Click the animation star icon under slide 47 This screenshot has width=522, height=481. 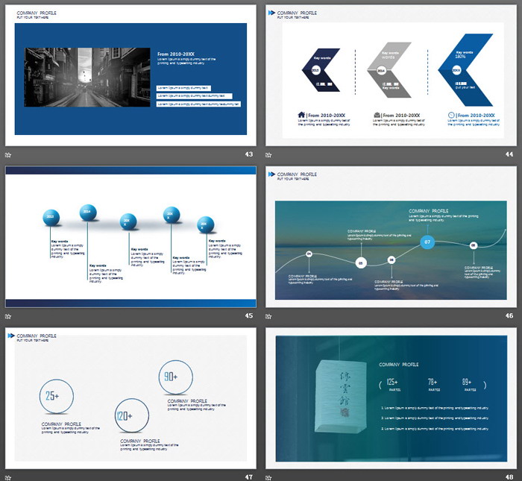8,477
